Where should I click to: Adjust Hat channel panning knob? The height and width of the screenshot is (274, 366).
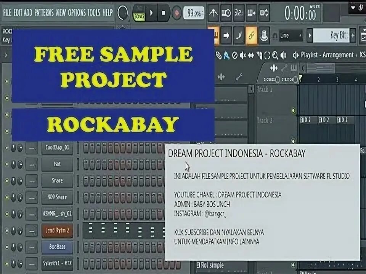click(x=14, y=164)
